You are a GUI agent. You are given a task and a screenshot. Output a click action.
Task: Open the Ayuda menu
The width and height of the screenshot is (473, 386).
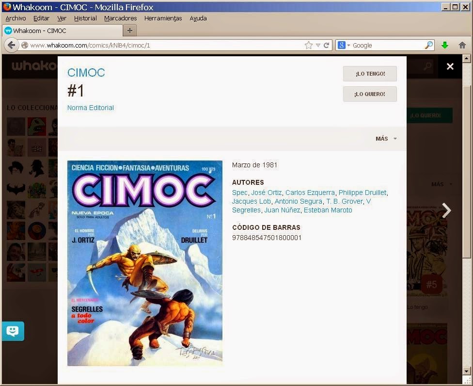pyautogui.click(x=198, y=18)
